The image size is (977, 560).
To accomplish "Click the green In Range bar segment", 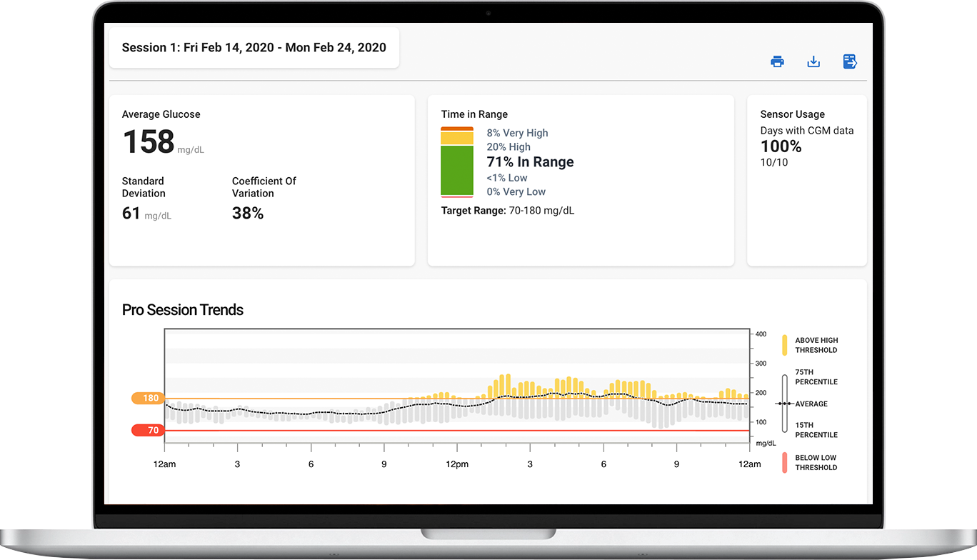I will [457, 170].
